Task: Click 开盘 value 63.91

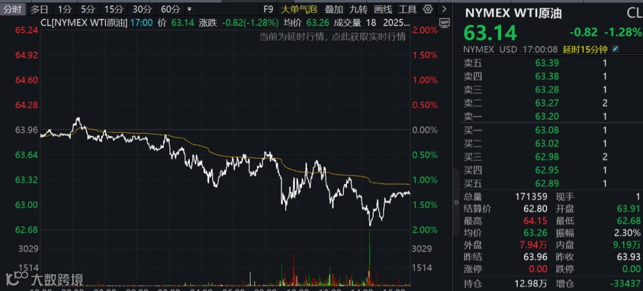Action: coord(629,209)
